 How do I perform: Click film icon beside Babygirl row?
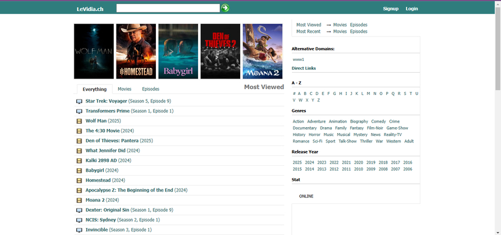point(79,171)
